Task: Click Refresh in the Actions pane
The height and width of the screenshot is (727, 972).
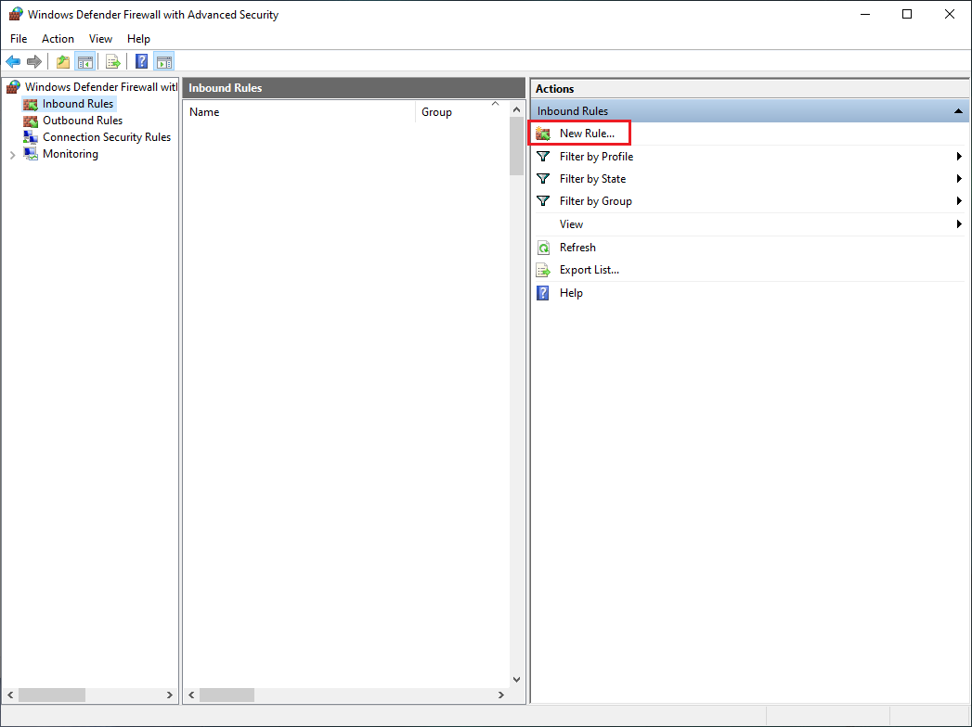Action: point(577,248)
